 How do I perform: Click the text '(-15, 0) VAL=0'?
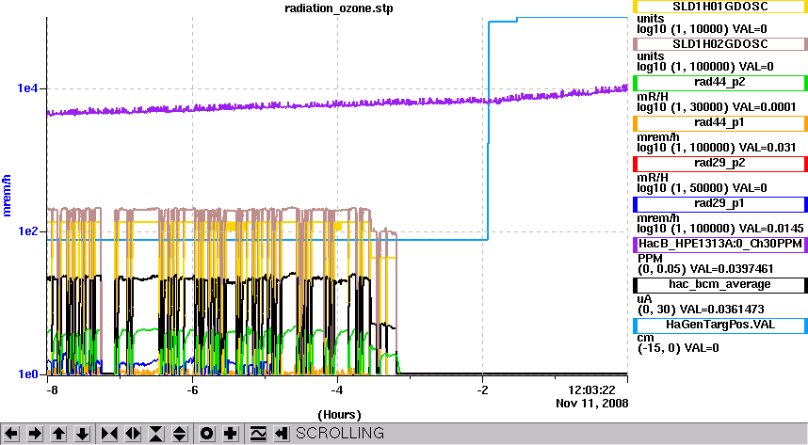(678, 348)
